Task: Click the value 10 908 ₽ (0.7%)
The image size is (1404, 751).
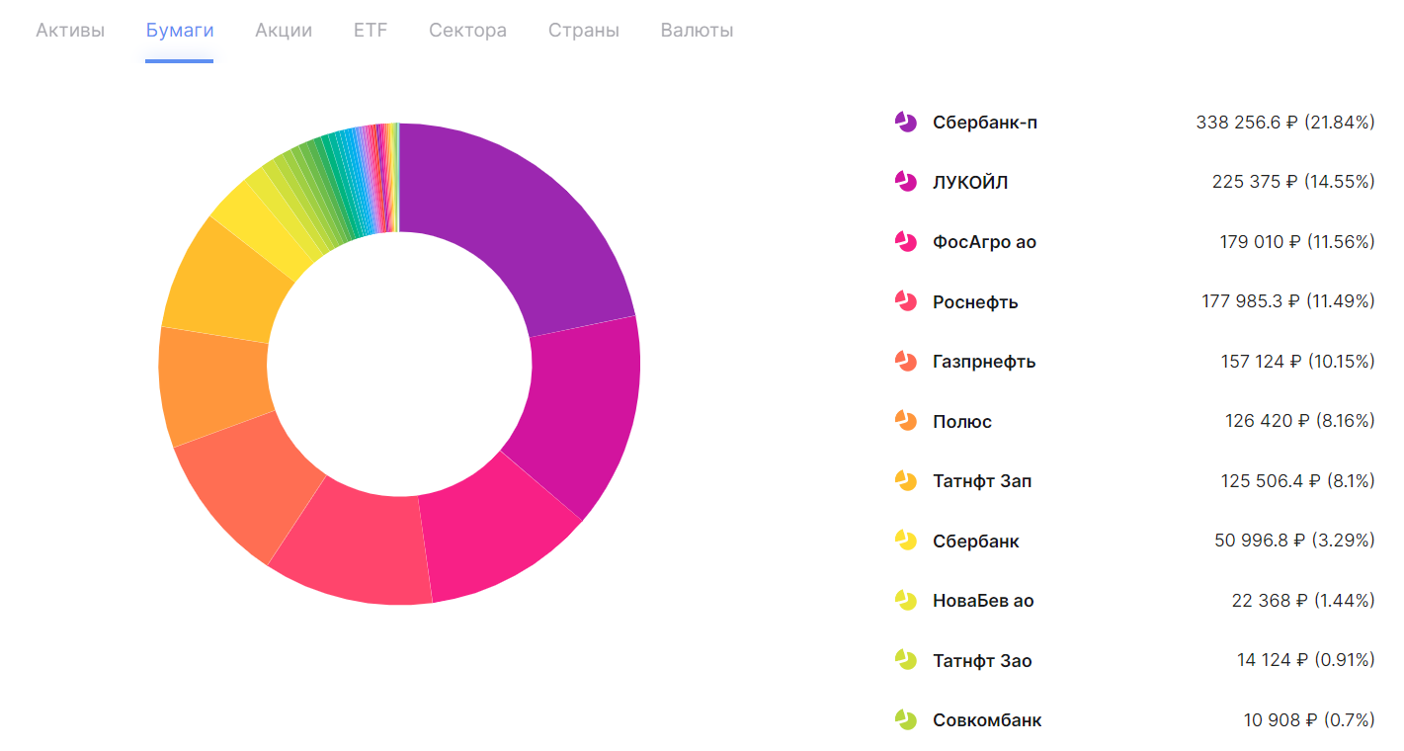Action: (1309, 720)
